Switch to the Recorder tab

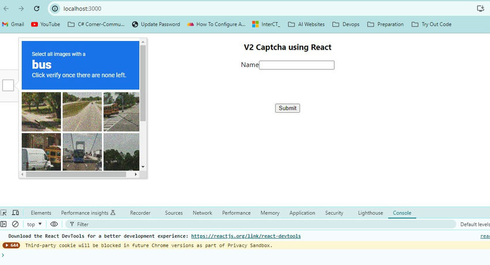tap(140, 213)
